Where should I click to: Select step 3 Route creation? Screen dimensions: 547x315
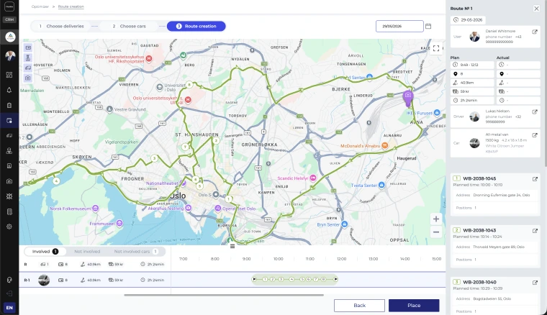pos(196,26)
